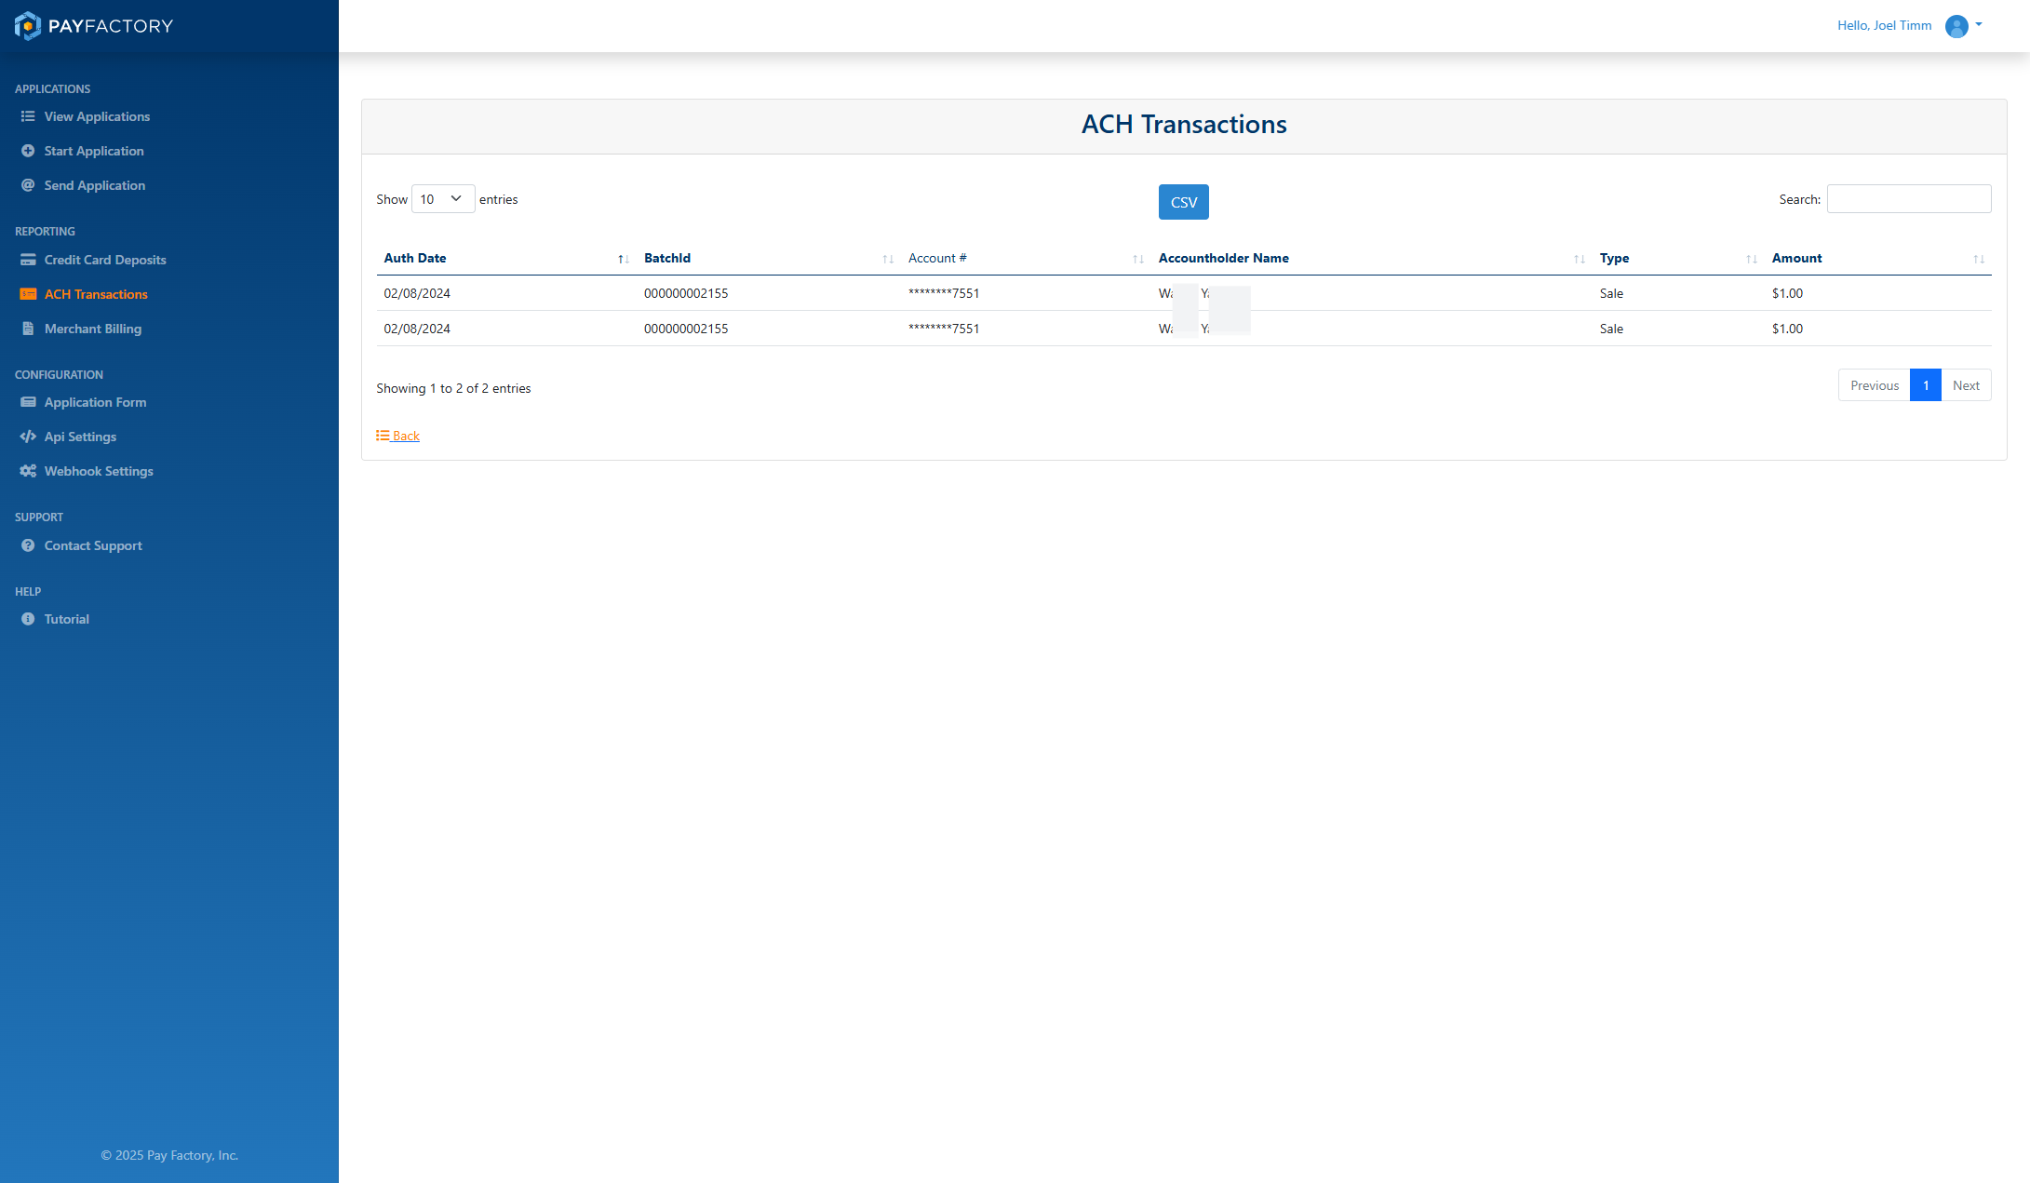
Task: Click the user avatar icon
Action: (x=1956, y=26)
